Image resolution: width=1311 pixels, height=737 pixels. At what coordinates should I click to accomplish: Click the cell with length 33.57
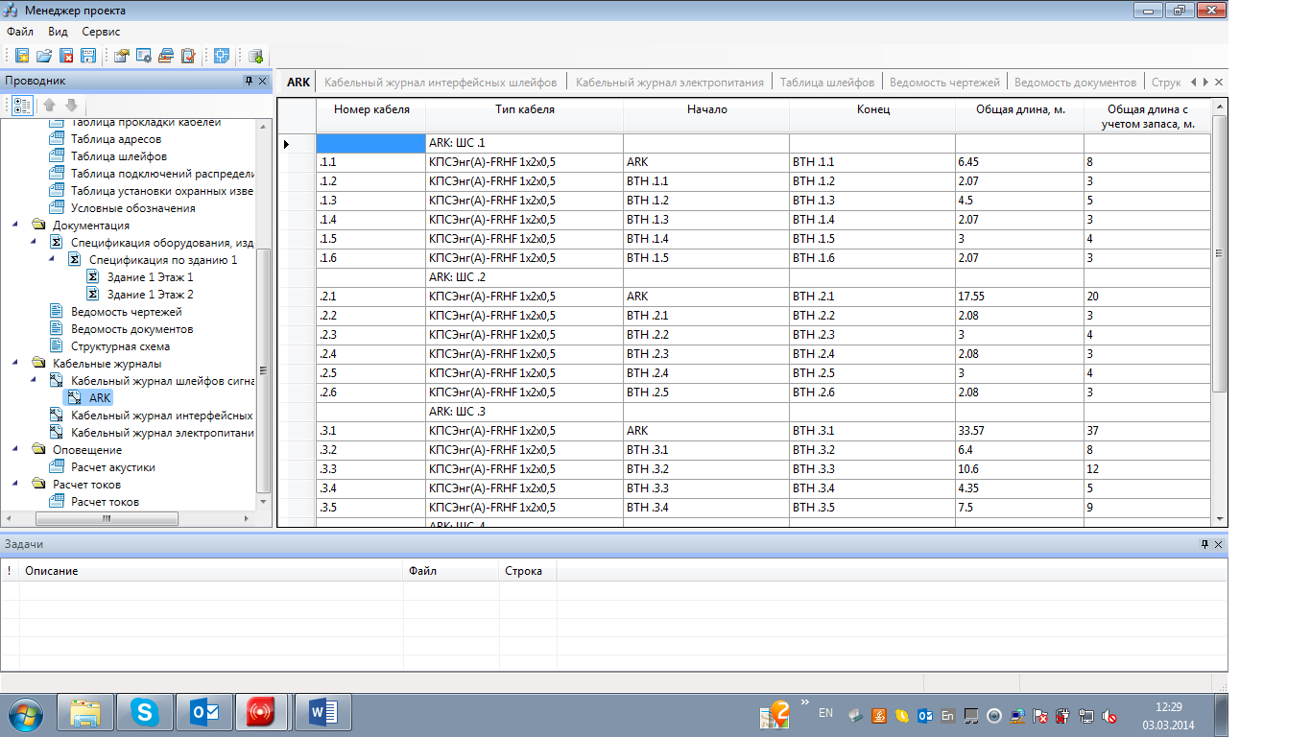(1020, 431)
